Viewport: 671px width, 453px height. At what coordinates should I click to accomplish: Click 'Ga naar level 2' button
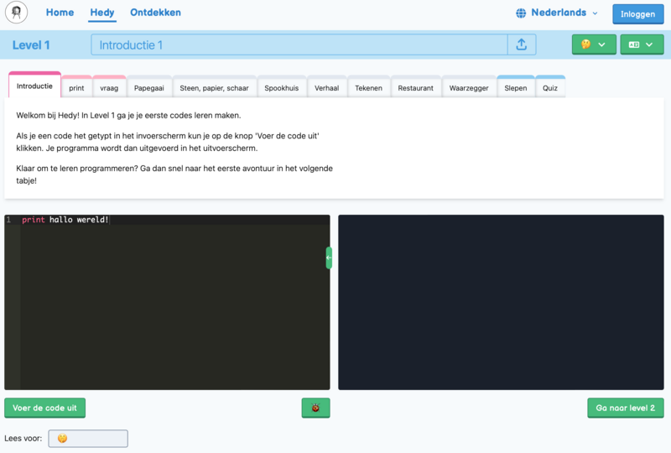pos(626,408)
